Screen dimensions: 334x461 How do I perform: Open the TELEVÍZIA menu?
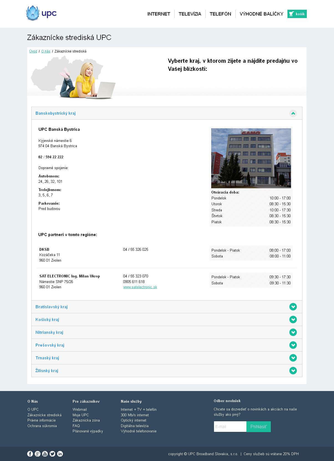pos(190,14)
